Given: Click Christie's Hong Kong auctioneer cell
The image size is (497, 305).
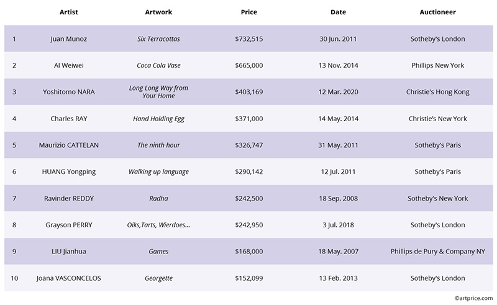Looking at the screenshot, I should [437, 92].
